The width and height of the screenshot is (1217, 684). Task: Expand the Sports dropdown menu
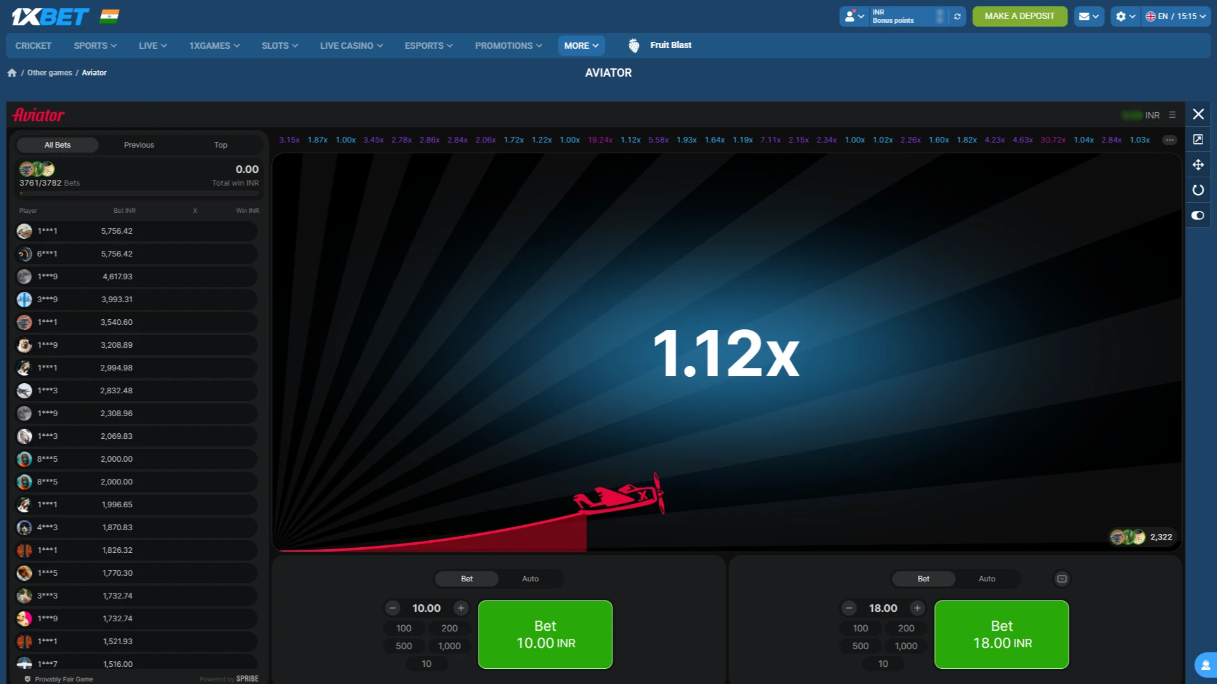coord(95,46)
